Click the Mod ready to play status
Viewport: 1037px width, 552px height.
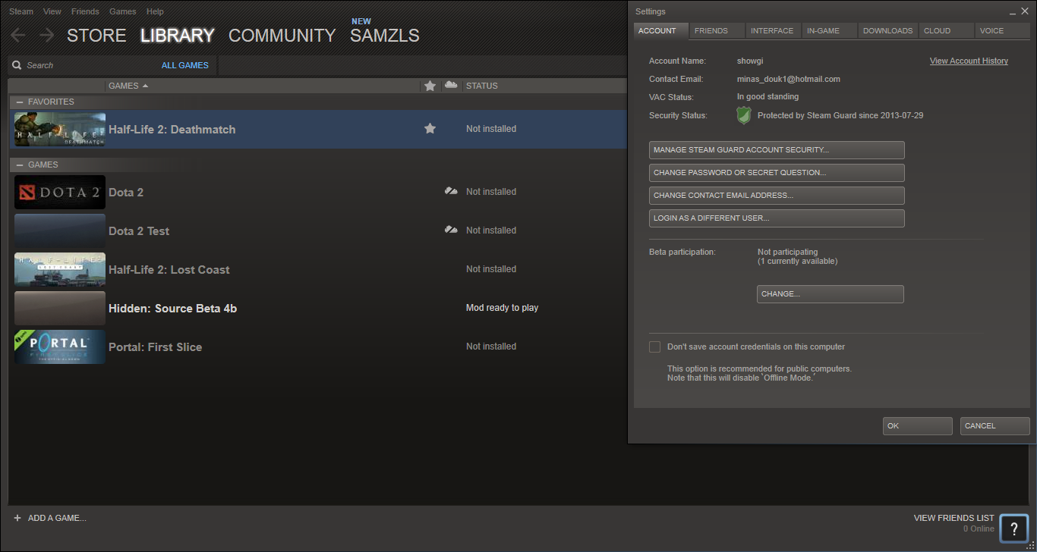coord(503,308)
